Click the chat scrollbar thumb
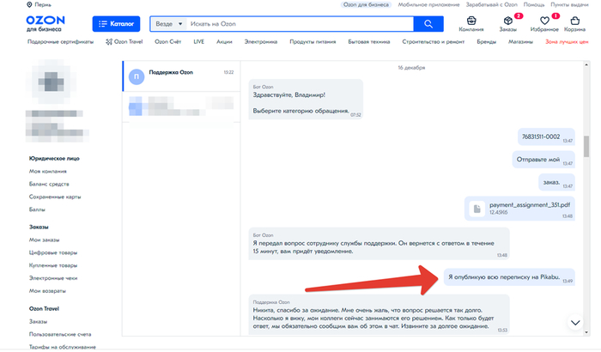The height and width of the screenshot is (352, 601). [586, 146]
